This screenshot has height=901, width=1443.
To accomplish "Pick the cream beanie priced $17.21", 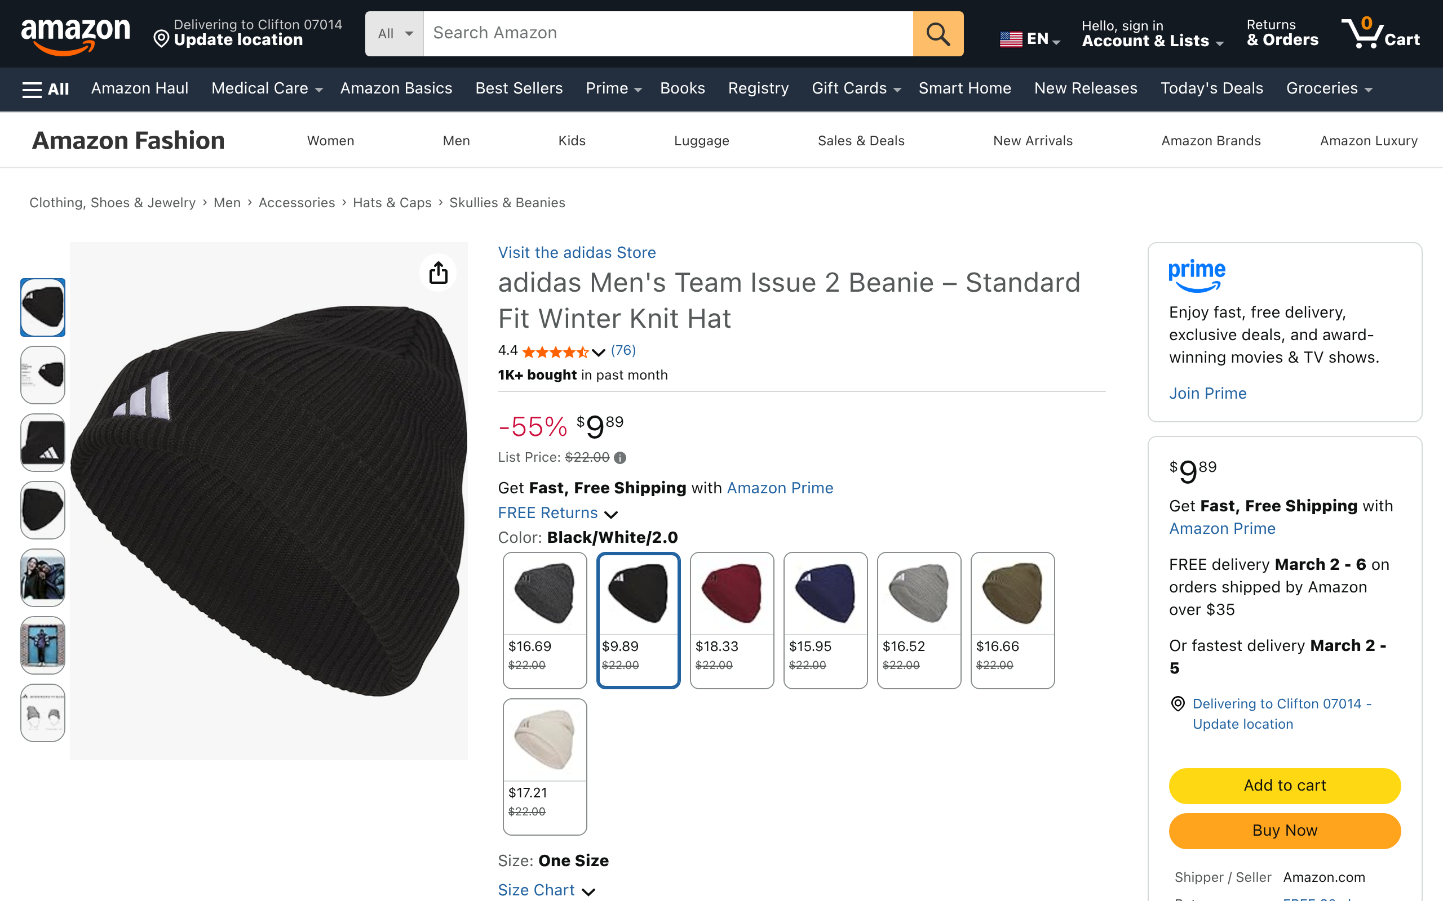I will [545, 766].
